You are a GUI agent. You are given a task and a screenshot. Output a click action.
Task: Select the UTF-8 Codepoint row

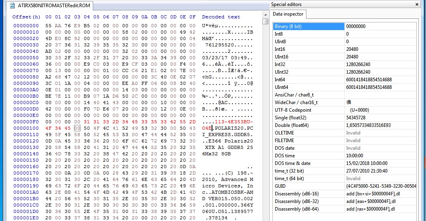344,110
